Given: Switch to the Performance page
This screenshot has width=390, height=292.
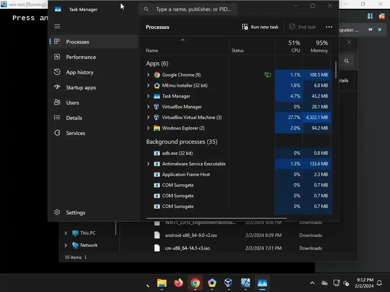Looking at the screenshot, I should coord(94,57).
